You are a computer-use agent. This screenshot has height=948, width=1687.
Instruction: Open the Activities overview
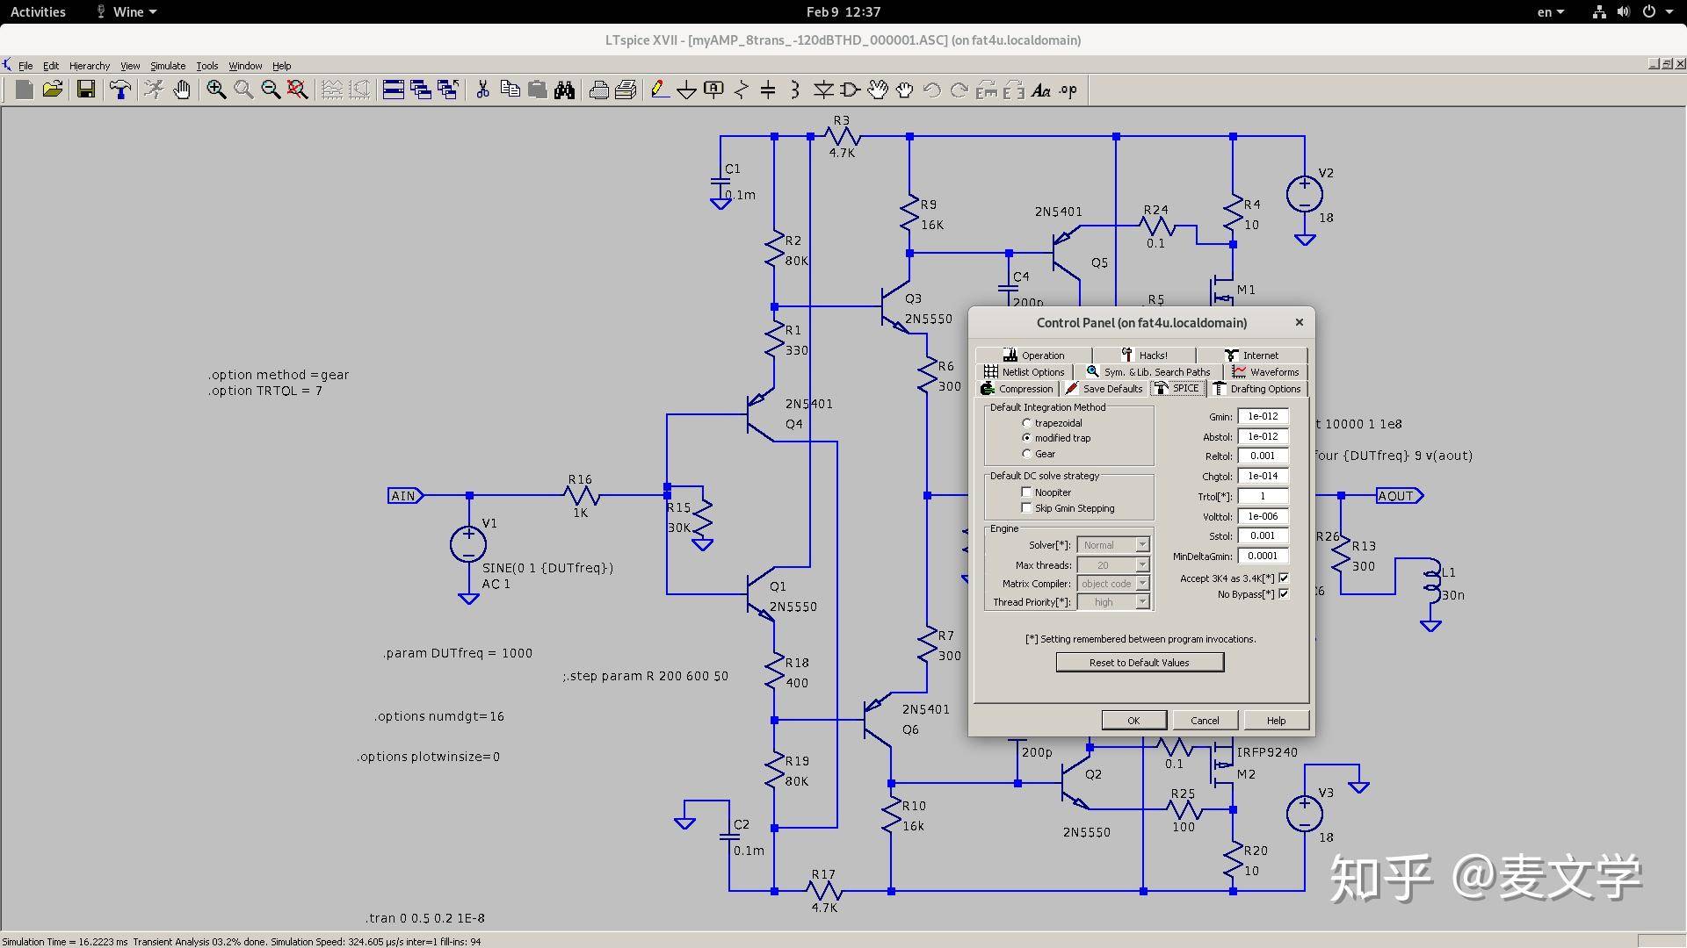[38, 11]
